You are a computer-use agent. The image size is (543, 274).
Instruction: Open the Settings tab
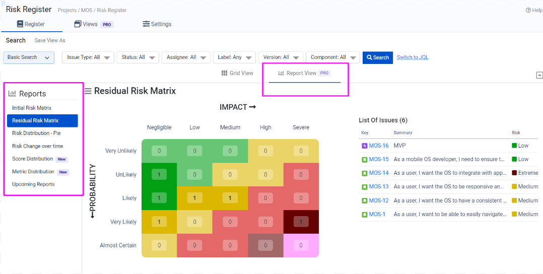click(157, 24)
